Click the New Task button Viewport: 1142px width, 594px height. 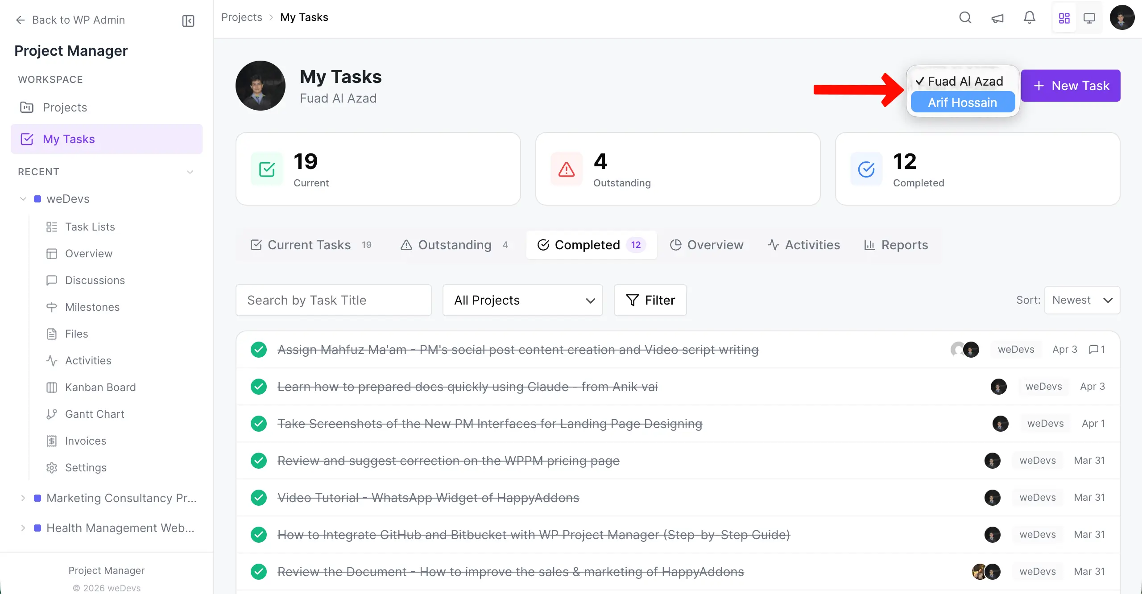point(1071,86)
